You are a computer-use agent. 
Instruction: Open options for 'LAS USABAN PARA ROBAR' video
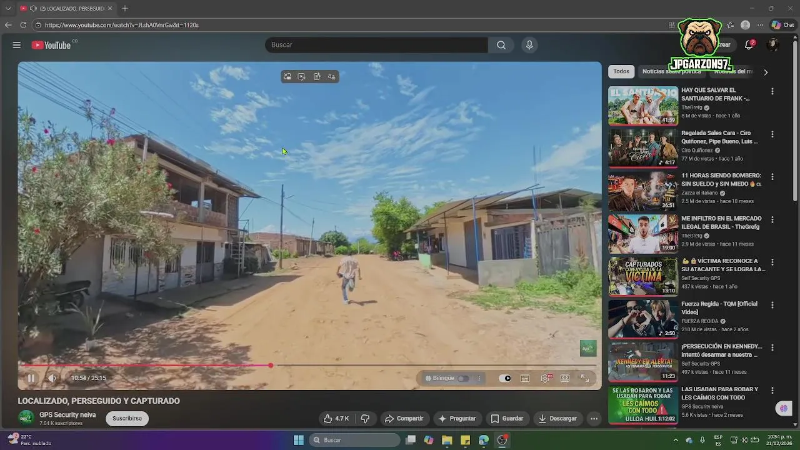(x=772, y=390)
